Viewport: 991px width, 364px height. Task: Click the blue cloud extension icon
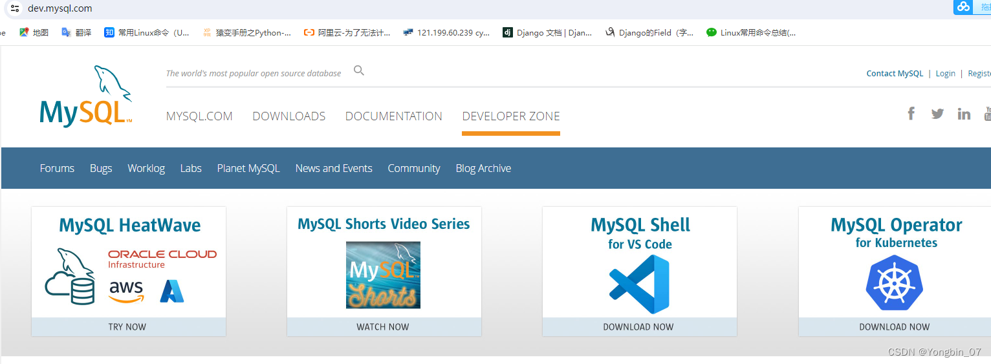[x=964, y=6]
